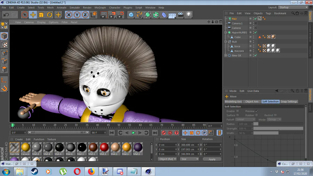The width and height of the screenshot is (313, 176).
Task: Collapse the HyperNURBS tree node
Action: [226, 32]
